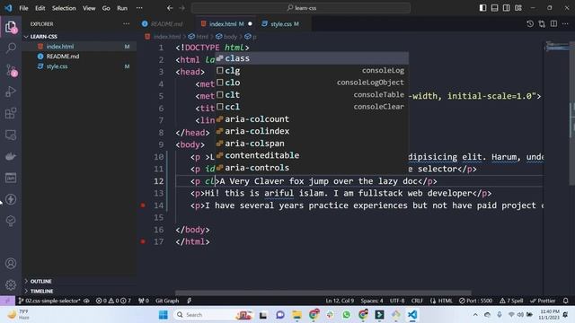Screen dimensions: 575x323
Task: Open the Extensions view
Action: pos(11,113)
